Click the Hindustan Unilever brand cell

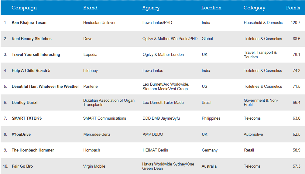pyautogui.click(x=99, y=23)
